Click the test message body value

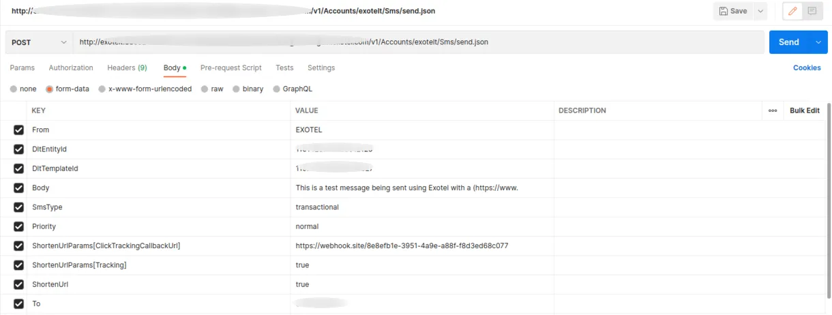422,187
